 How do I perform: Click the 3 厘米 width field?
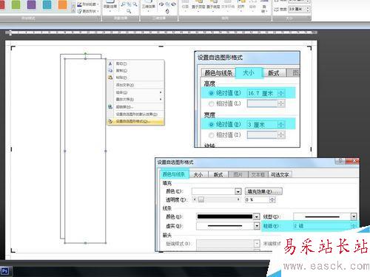tap(262, 125)
